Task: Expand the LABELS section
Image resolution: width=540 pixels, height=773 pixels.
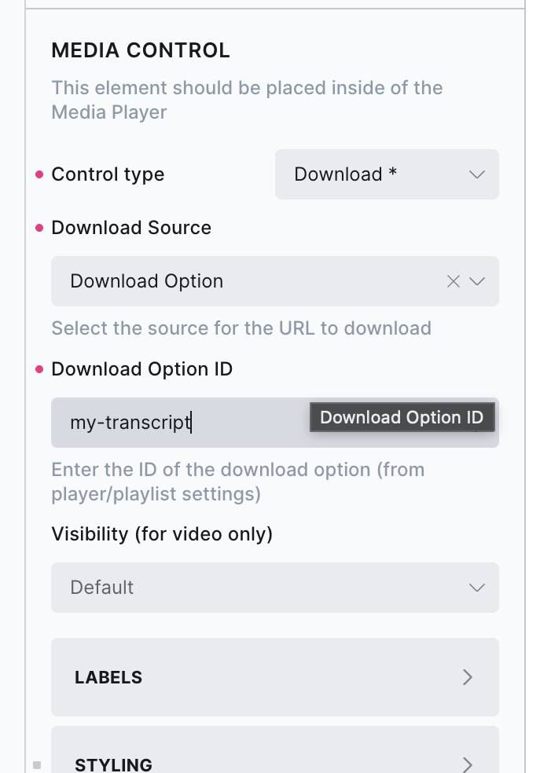Action: [274, 677]
